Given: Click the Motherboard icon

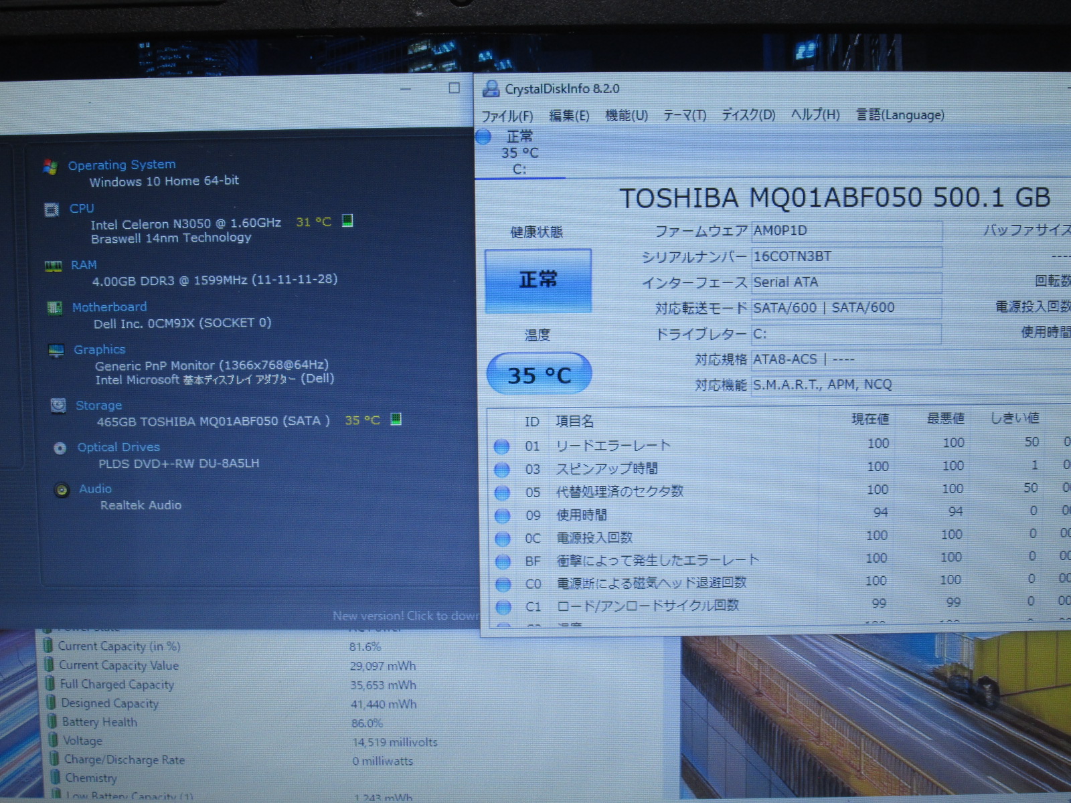Looking at the screenshot, I should [55, 308].
